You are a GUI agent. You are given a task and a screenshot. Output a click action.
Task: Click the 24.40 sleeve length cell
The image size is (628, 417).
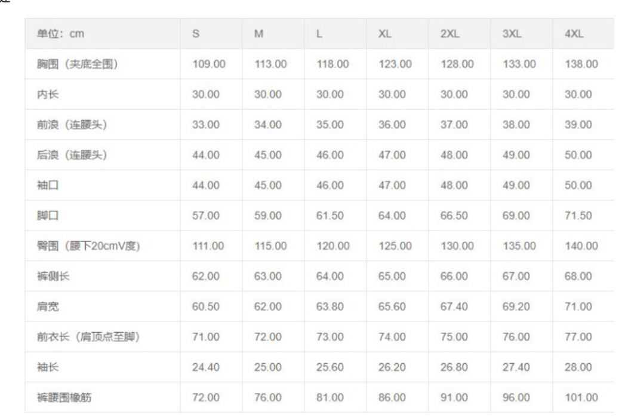[x=205, y=367]
